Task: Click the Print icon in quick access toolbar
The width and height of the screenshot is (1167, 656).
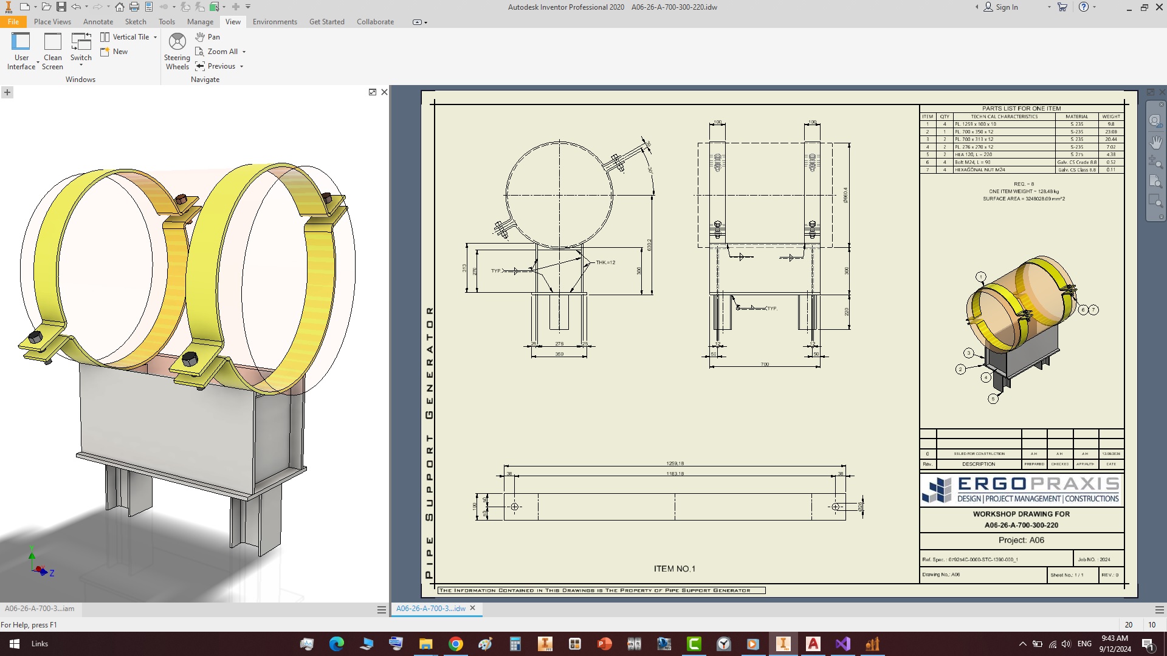Action: pos(134,7)
